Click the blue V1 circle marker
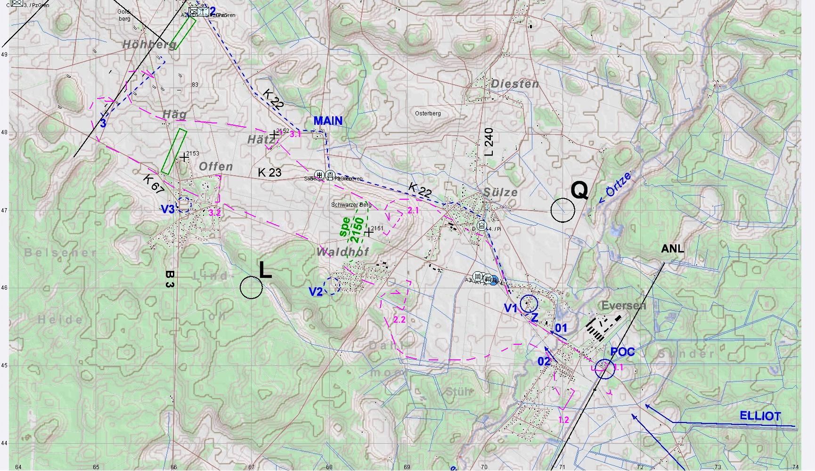815x471 pixels. click(x=529, y=303)
